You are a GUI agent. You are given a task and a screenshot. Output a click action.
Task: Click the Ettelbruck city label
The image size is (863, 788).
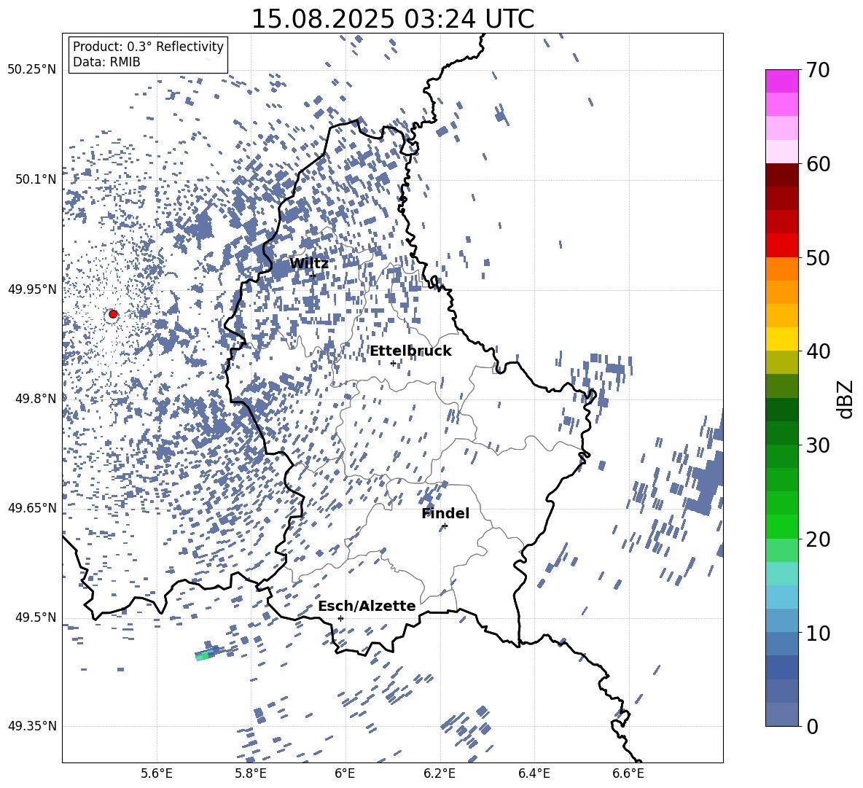410,351
